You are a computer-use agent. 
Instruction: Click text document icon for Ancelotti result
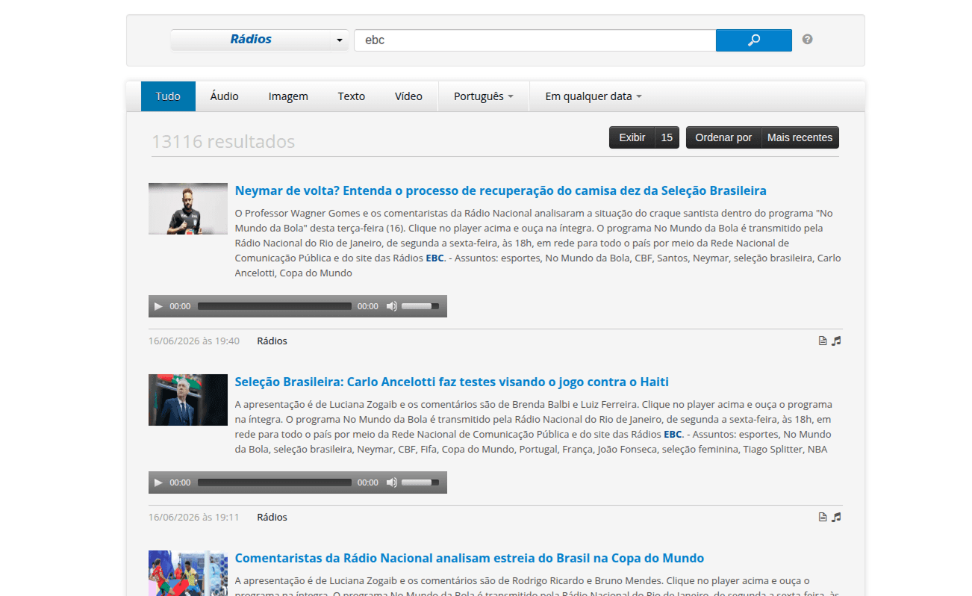click(823, 517)
